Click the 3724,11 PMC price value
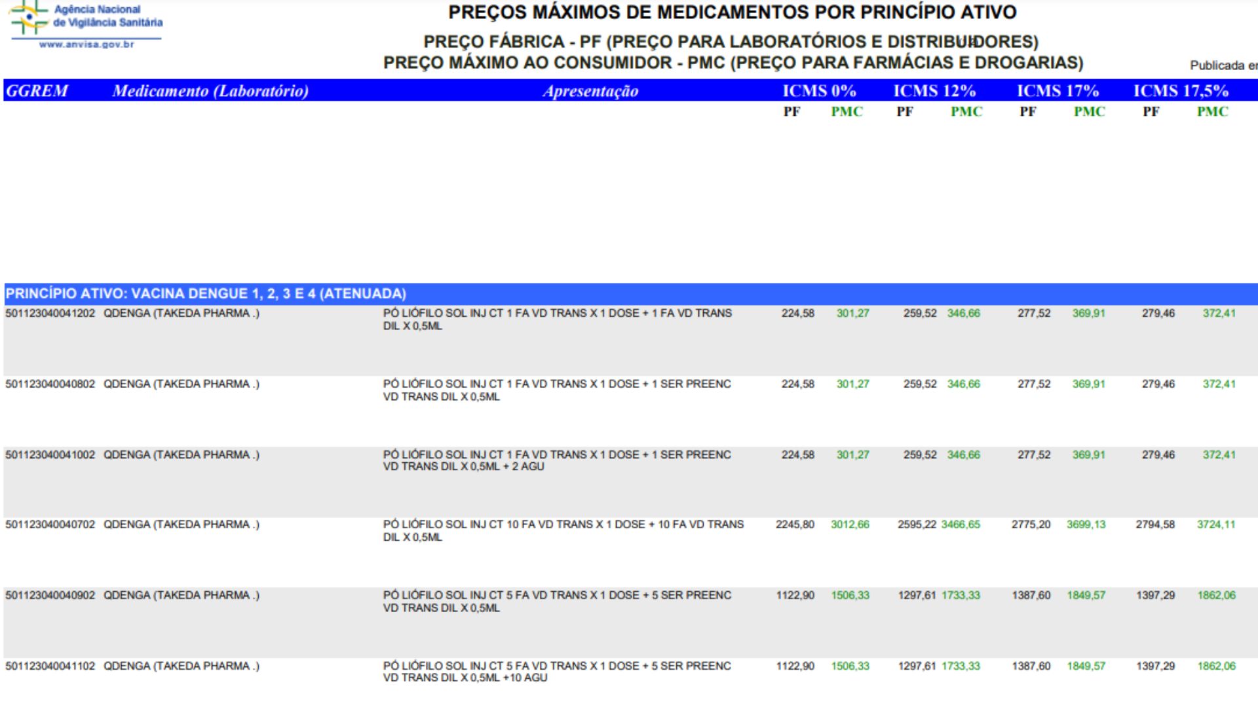This screenshot has width=1258, height=707. click(1215, 525)
